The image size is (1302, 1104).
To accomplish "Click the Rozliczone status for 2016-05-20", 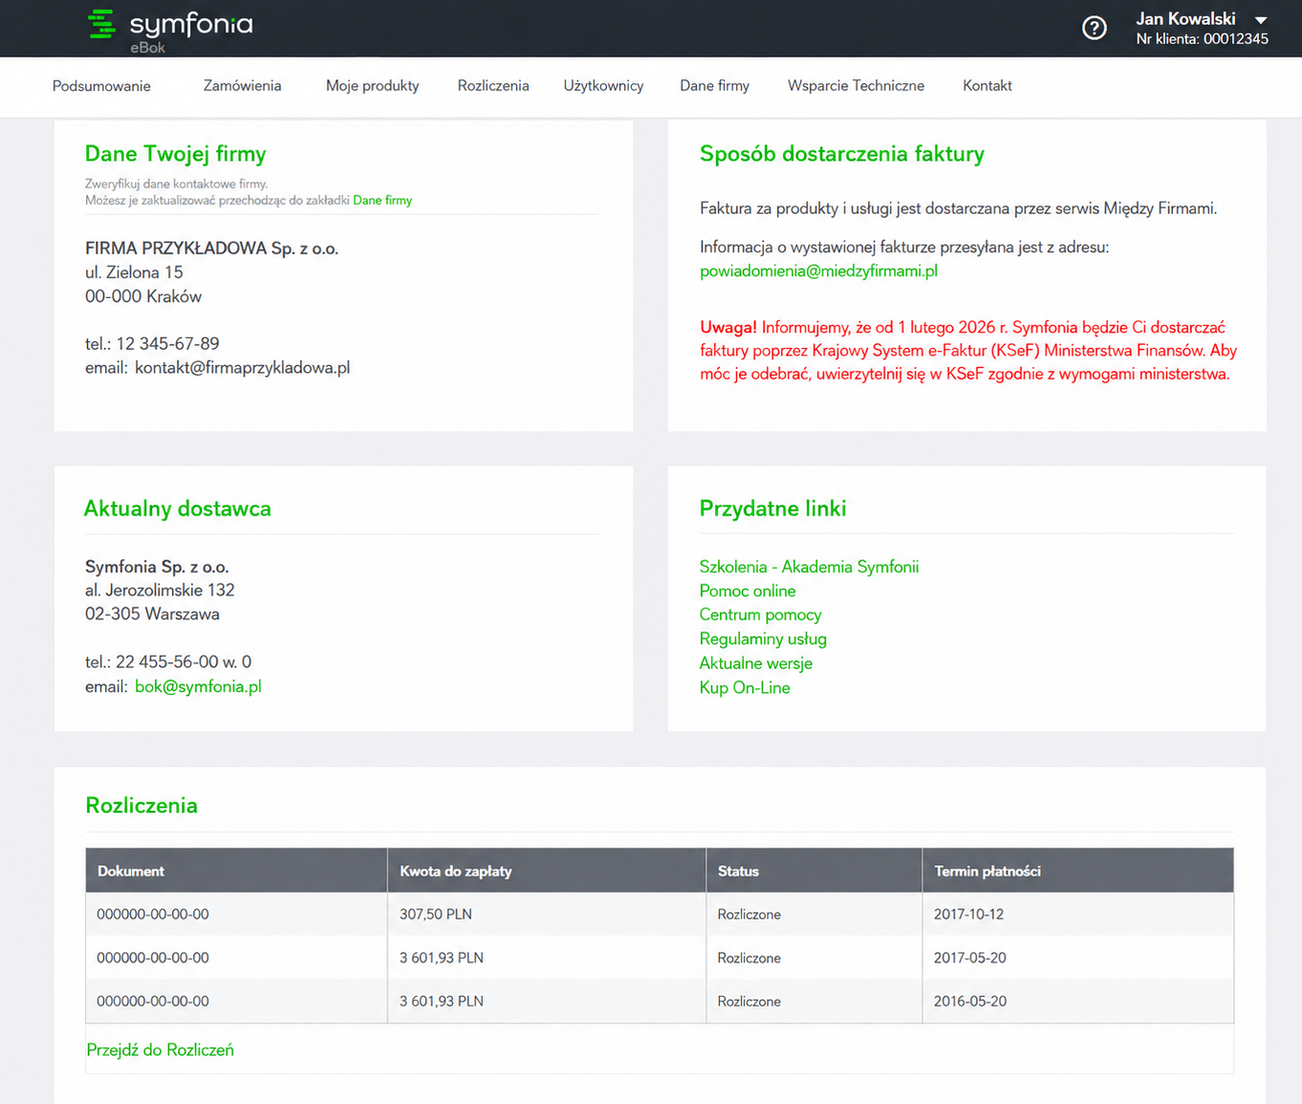I will [x=749, y=1002].
